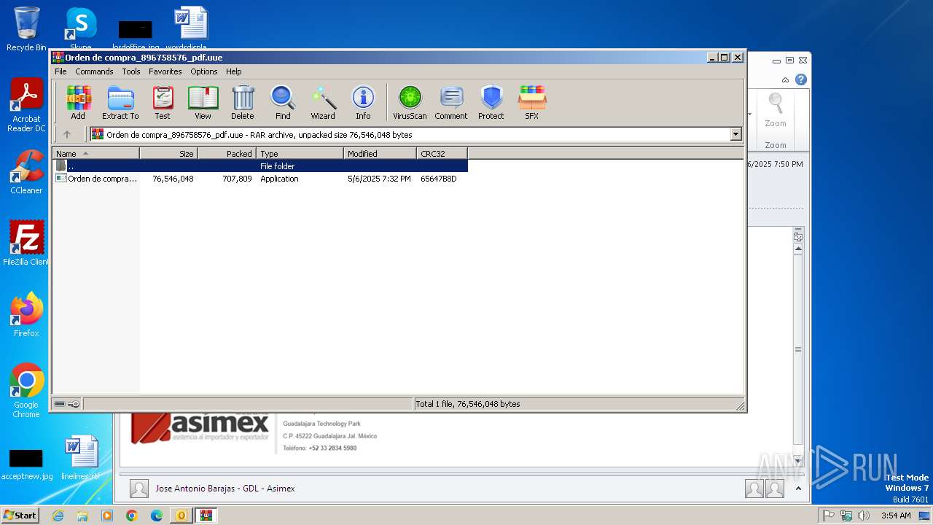Show archive Info
The image size is (933, 525).
[x=363, y=102]
